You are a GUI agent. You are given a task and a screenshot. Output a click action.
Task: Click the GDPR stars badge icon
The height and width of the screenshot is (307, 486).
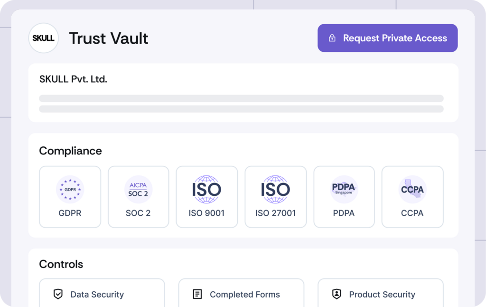70,189
